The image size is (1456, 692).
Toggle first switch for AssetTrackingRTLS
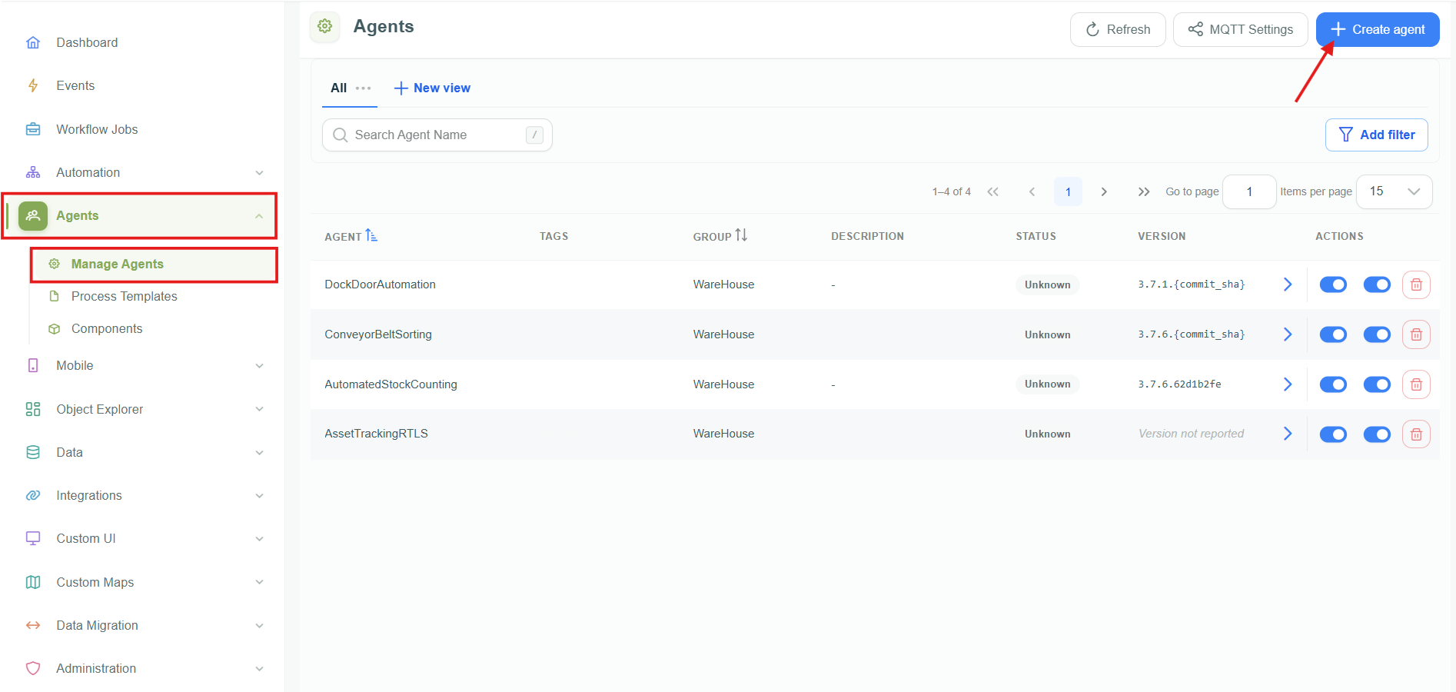(x=1333, y=434)
